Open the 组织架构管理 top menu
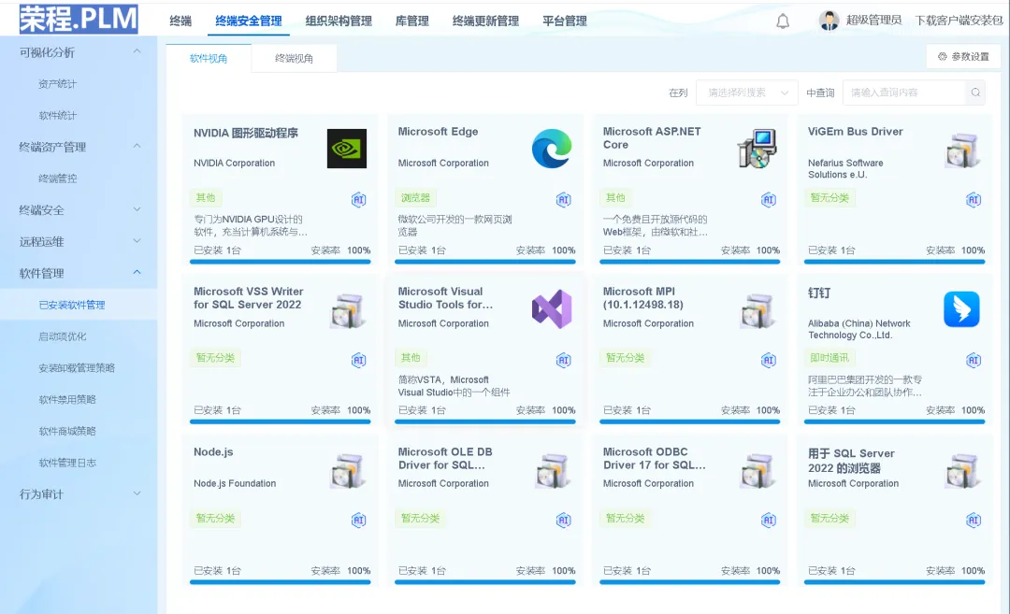This screenshot has width=1010, height=614. (x=339, y=21)
